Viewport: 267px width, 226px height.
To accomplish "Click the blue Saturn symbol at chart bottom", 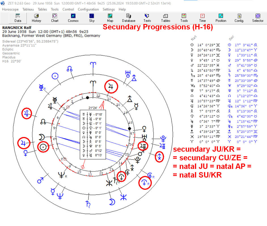I will (x=88, y=204).
